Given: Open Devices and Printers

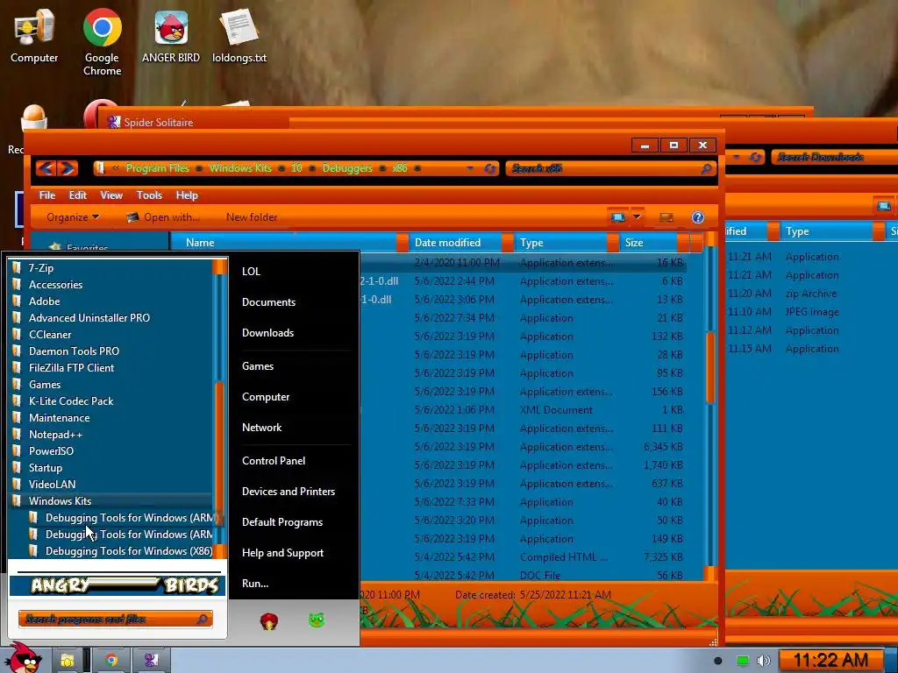Looking at the screenshot, I should (x=288, y=492).
